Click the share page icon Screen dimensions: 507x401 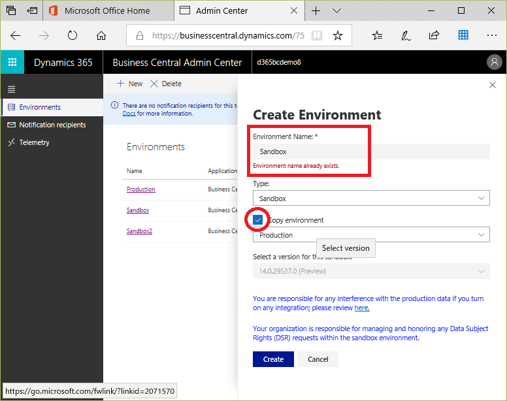click(x=434, y=35)
